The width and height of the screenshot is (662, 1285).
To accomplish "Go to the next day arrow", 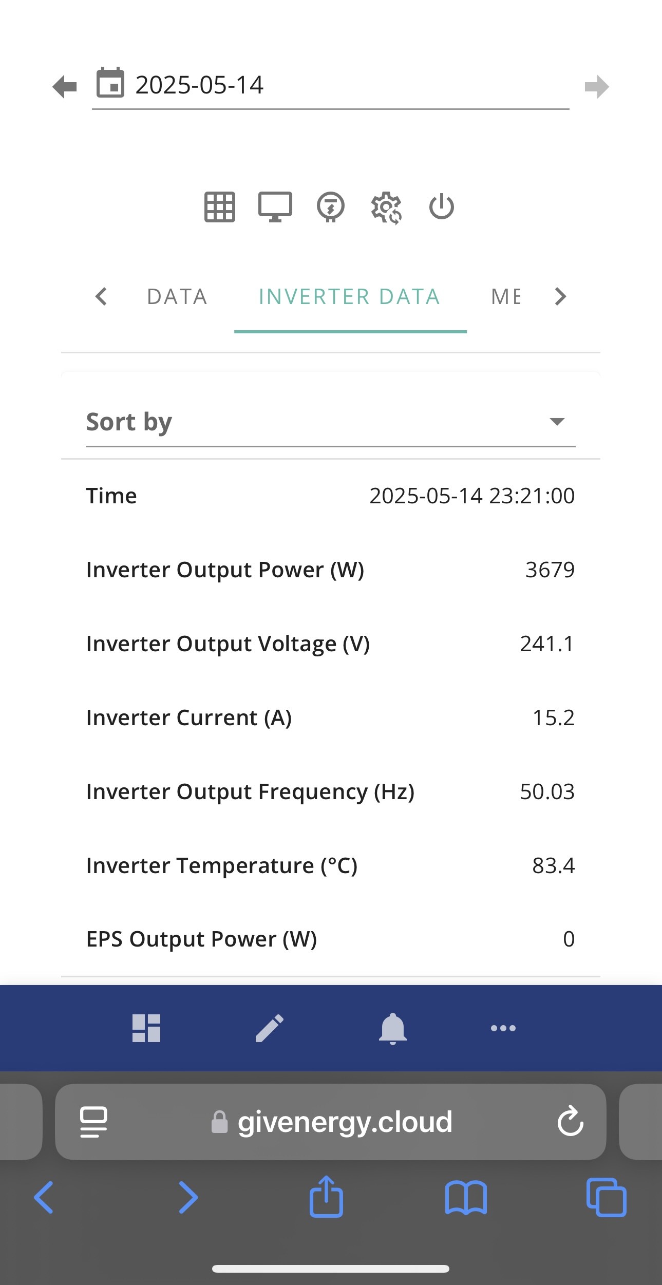I will pyautogui.click(x=597, y=86).
